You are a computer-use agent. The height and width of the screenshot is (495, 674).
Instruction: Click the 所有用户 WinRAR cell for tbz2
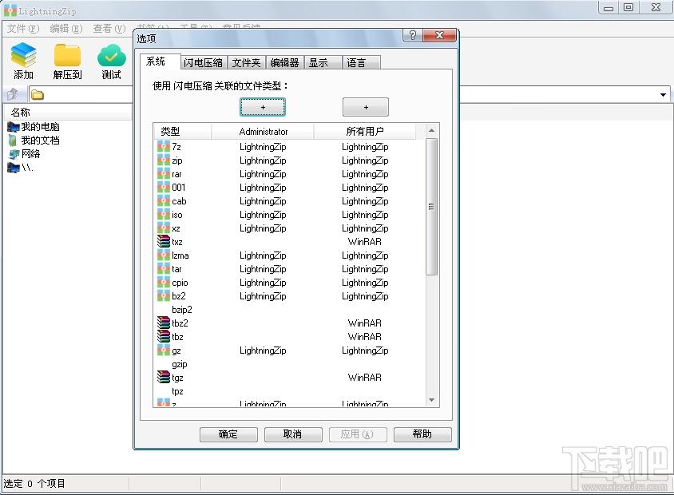(365, 323)
